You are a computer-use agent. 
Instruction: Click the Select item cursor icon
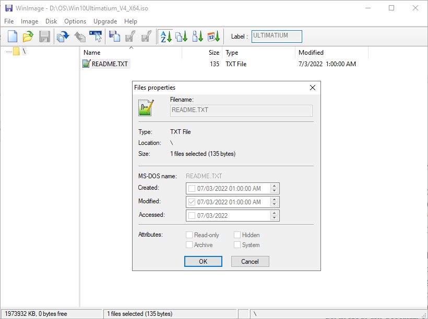click(96, 36)
